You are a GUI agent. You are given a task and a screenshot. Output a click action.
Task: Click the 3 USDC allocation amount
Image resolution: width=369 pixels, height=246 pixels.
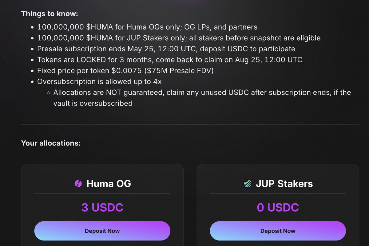[102, 208]
